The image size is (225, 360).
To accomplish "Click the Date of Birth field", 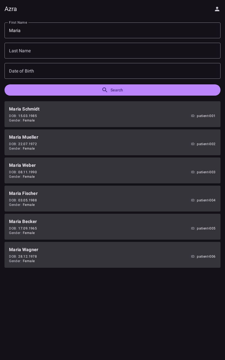I will pos(112,71).
